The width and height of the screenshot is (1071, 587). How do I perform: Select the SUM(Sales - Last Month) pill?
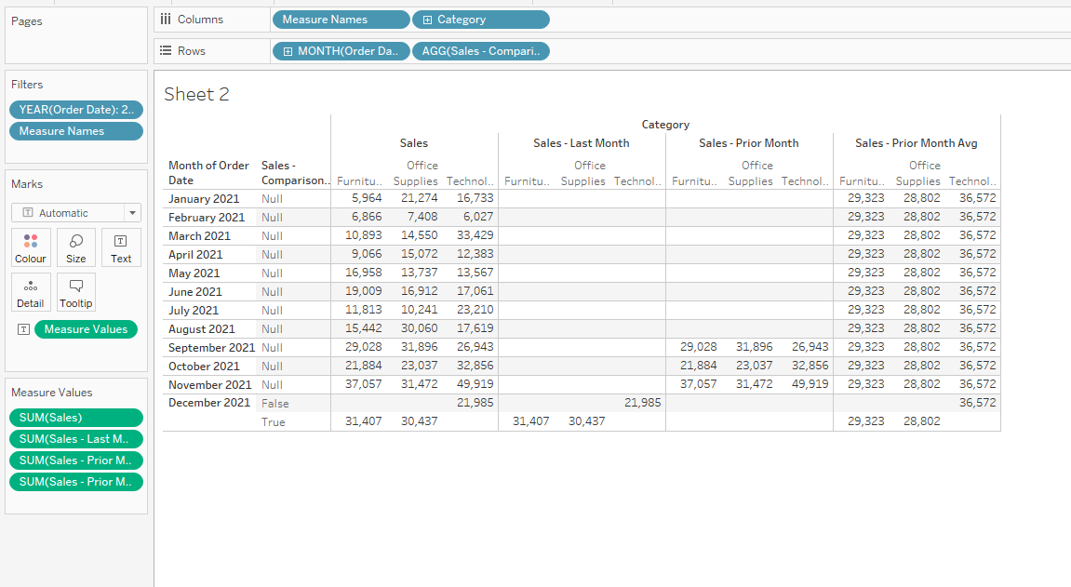[x=75, y=439]
